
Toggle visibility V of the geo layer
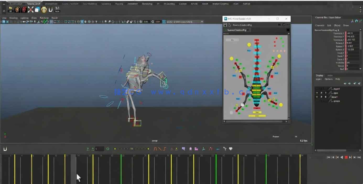[317, 93]
